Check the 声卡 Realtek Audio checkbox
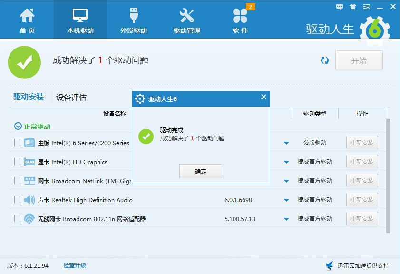 pyautogui.click(x=18, y=200)
